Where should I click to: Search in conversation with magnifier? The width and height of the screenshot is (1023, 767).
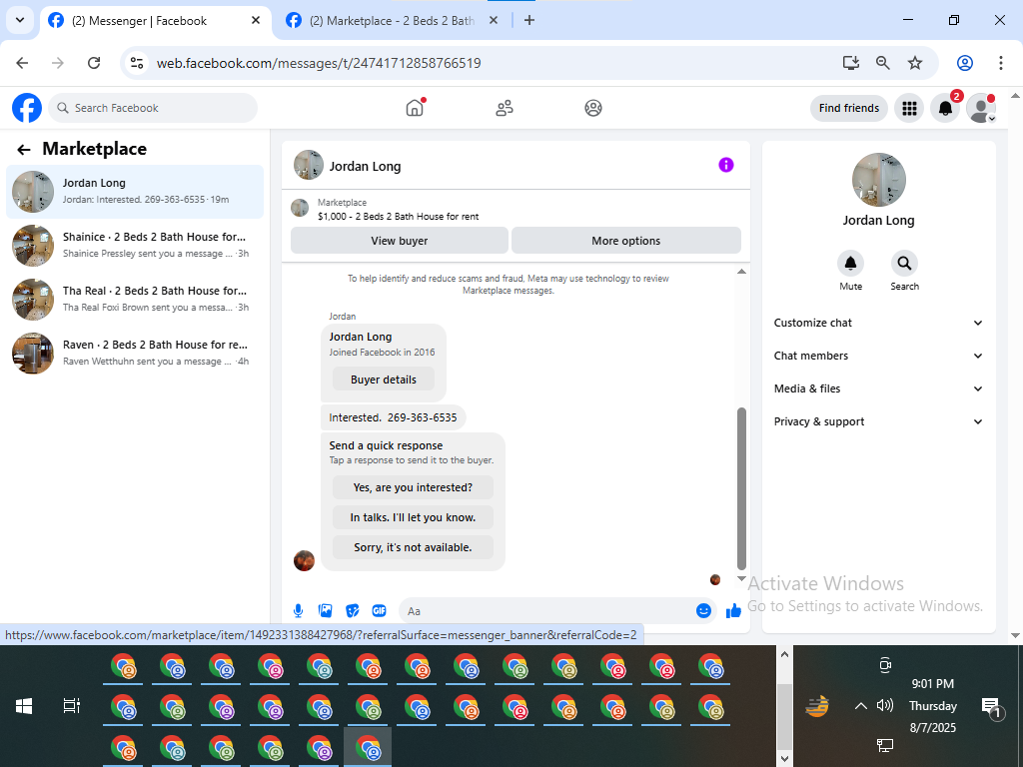[x=904, y=264]
